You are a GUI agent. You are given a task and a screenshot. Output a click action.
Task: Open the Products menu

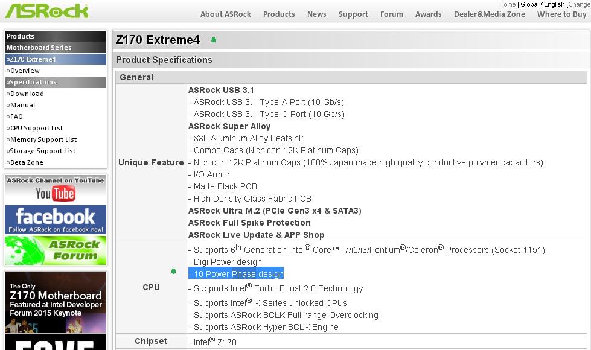click(x=279, y=14)
